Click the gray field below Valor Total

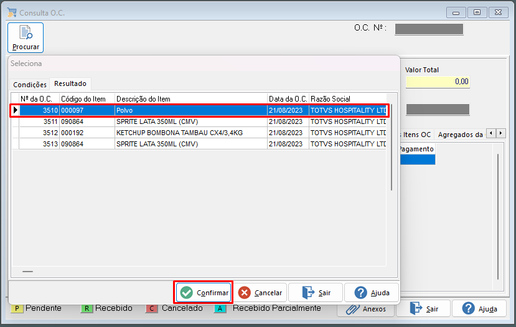[x=438, y=110]
